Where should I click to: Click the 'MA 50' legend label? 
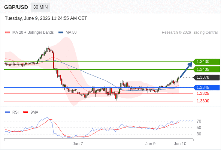(71, 33)
